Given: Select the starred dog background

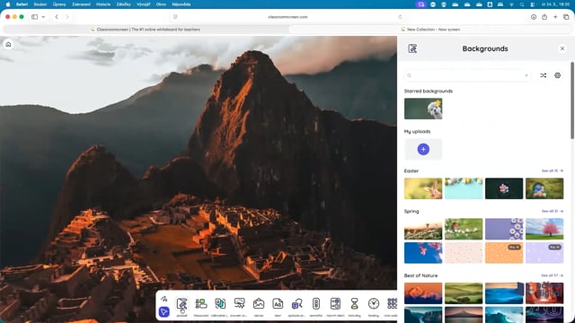Looking at the screenshot, I should click(x=423, y=109).
